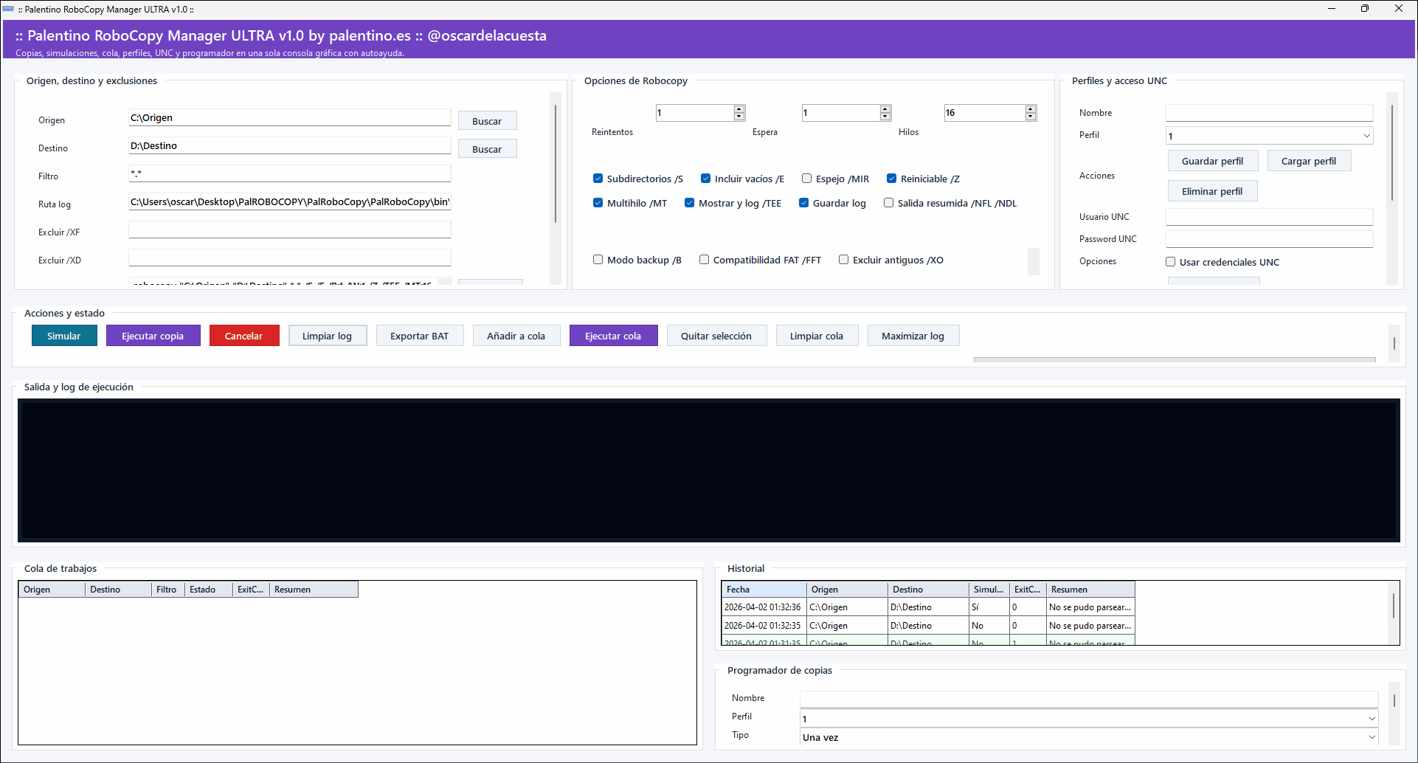Click the app icon in title bar

tap(9, 9)
